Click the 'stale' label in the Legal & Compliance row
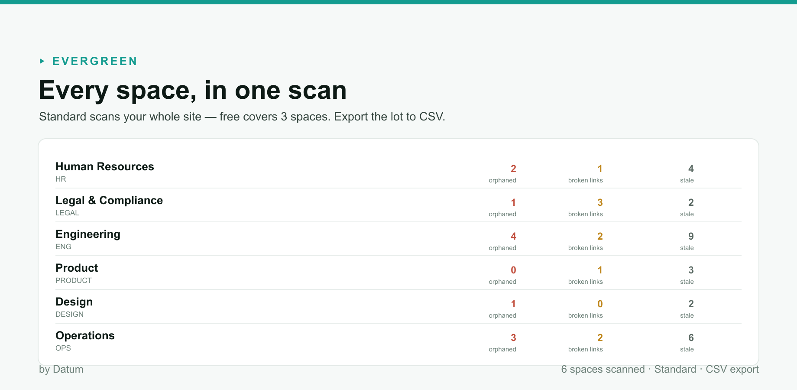 point(687,214)
